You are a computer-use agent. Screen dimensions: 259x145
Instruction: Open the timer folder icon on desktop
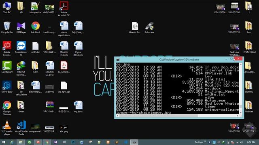pyautogui.click(x=21, y=107)
